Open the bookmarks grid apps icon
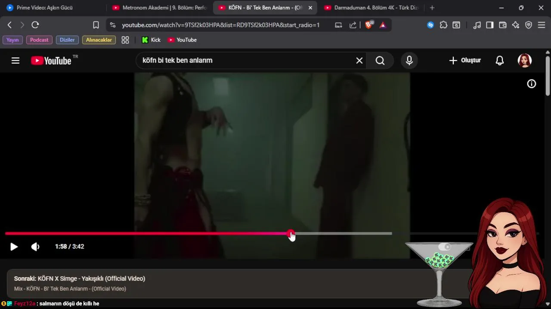 coord(125,40)
